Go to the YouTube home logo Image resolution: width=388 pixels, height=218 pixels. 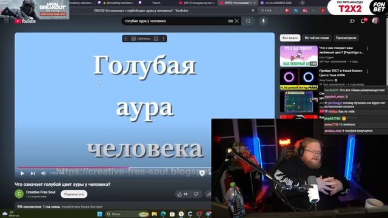[x=25, y=21]
